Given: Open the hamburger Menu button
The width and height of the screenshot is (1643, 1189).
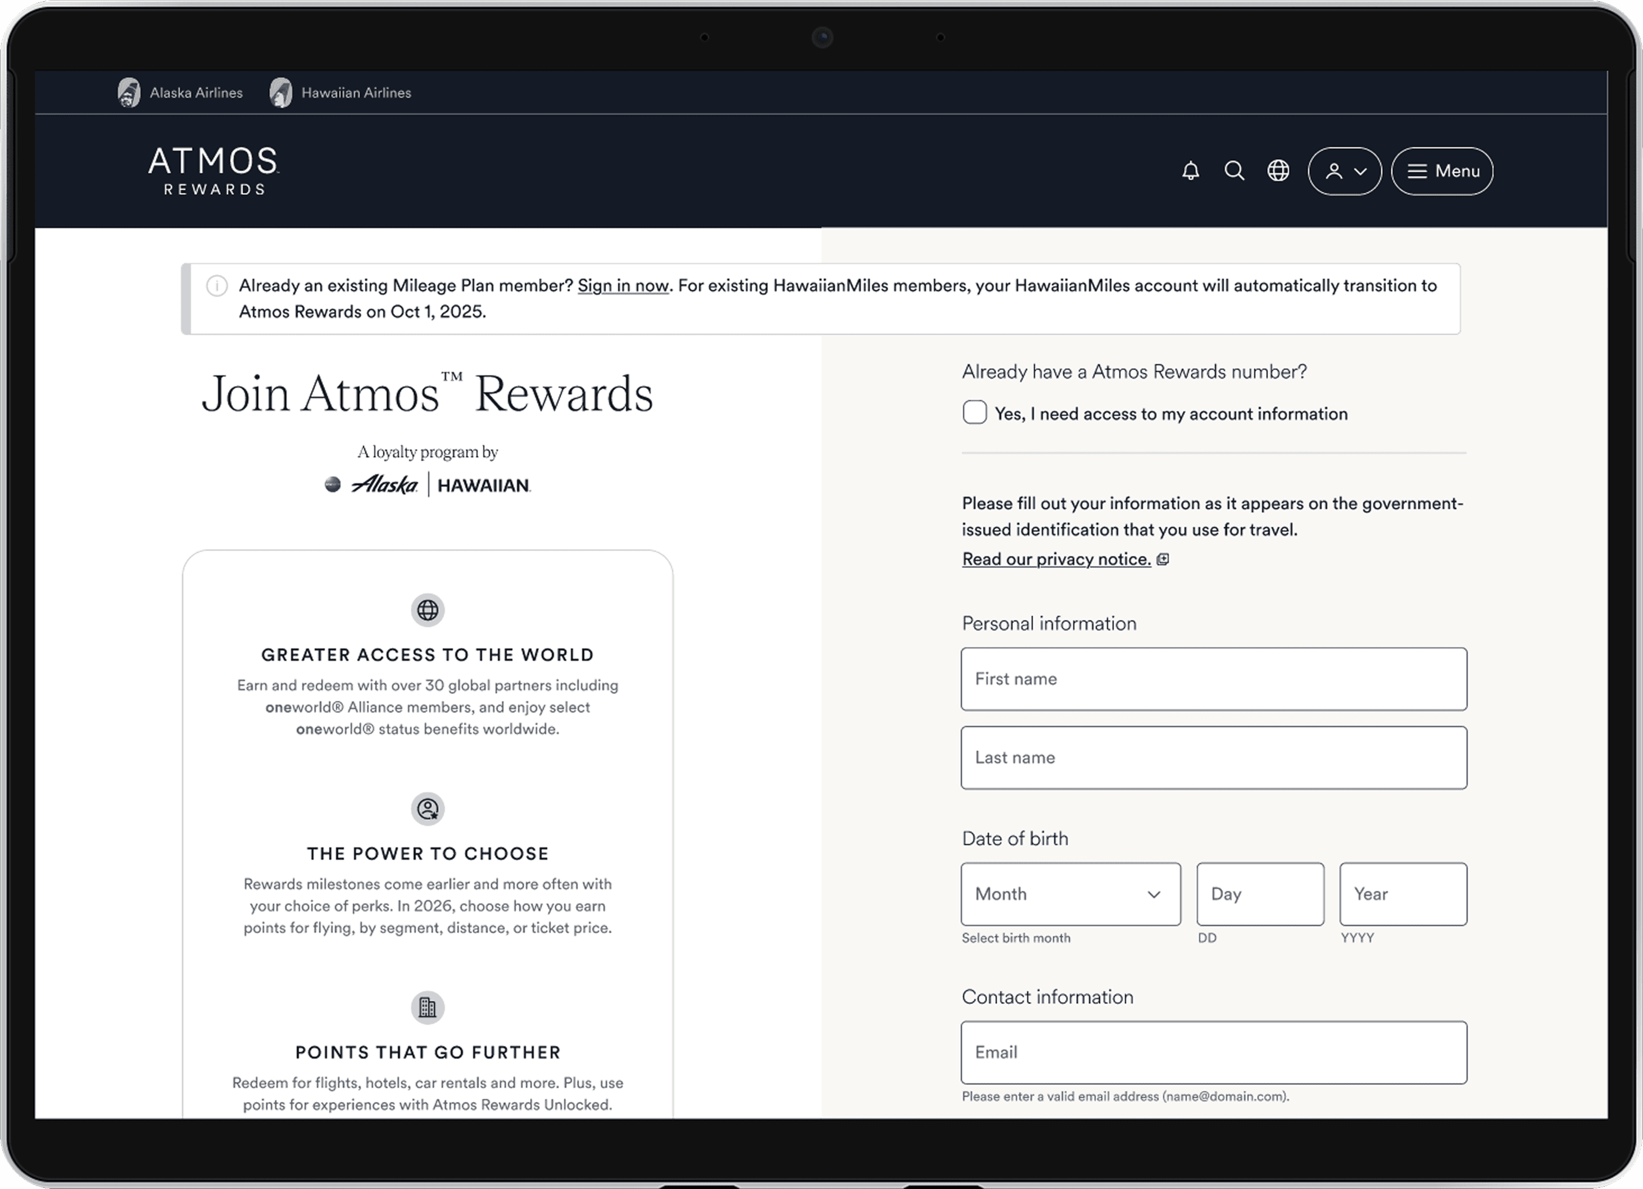Looking at the screenshot, I should click(1442, 171).
